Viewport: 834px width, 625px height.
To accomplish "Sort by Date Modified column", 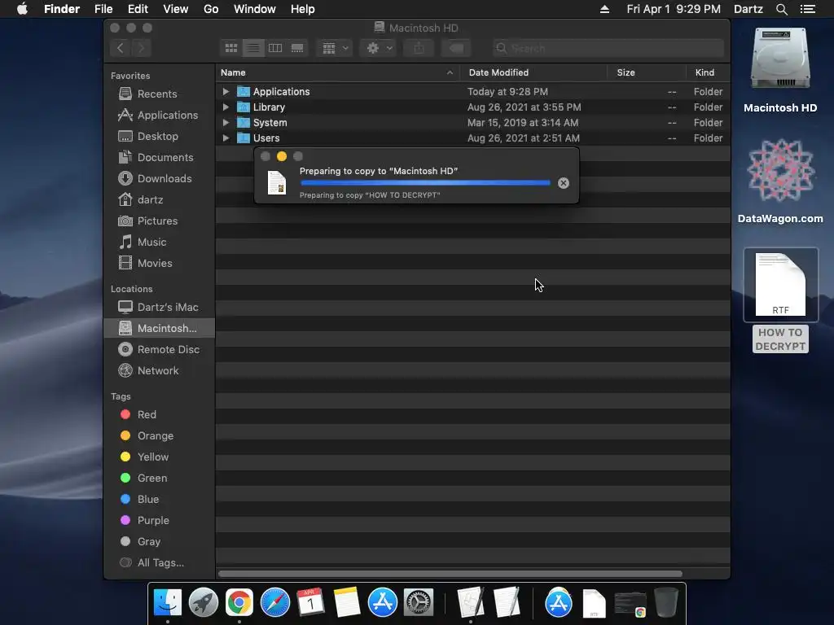I will tap(534, 72).
